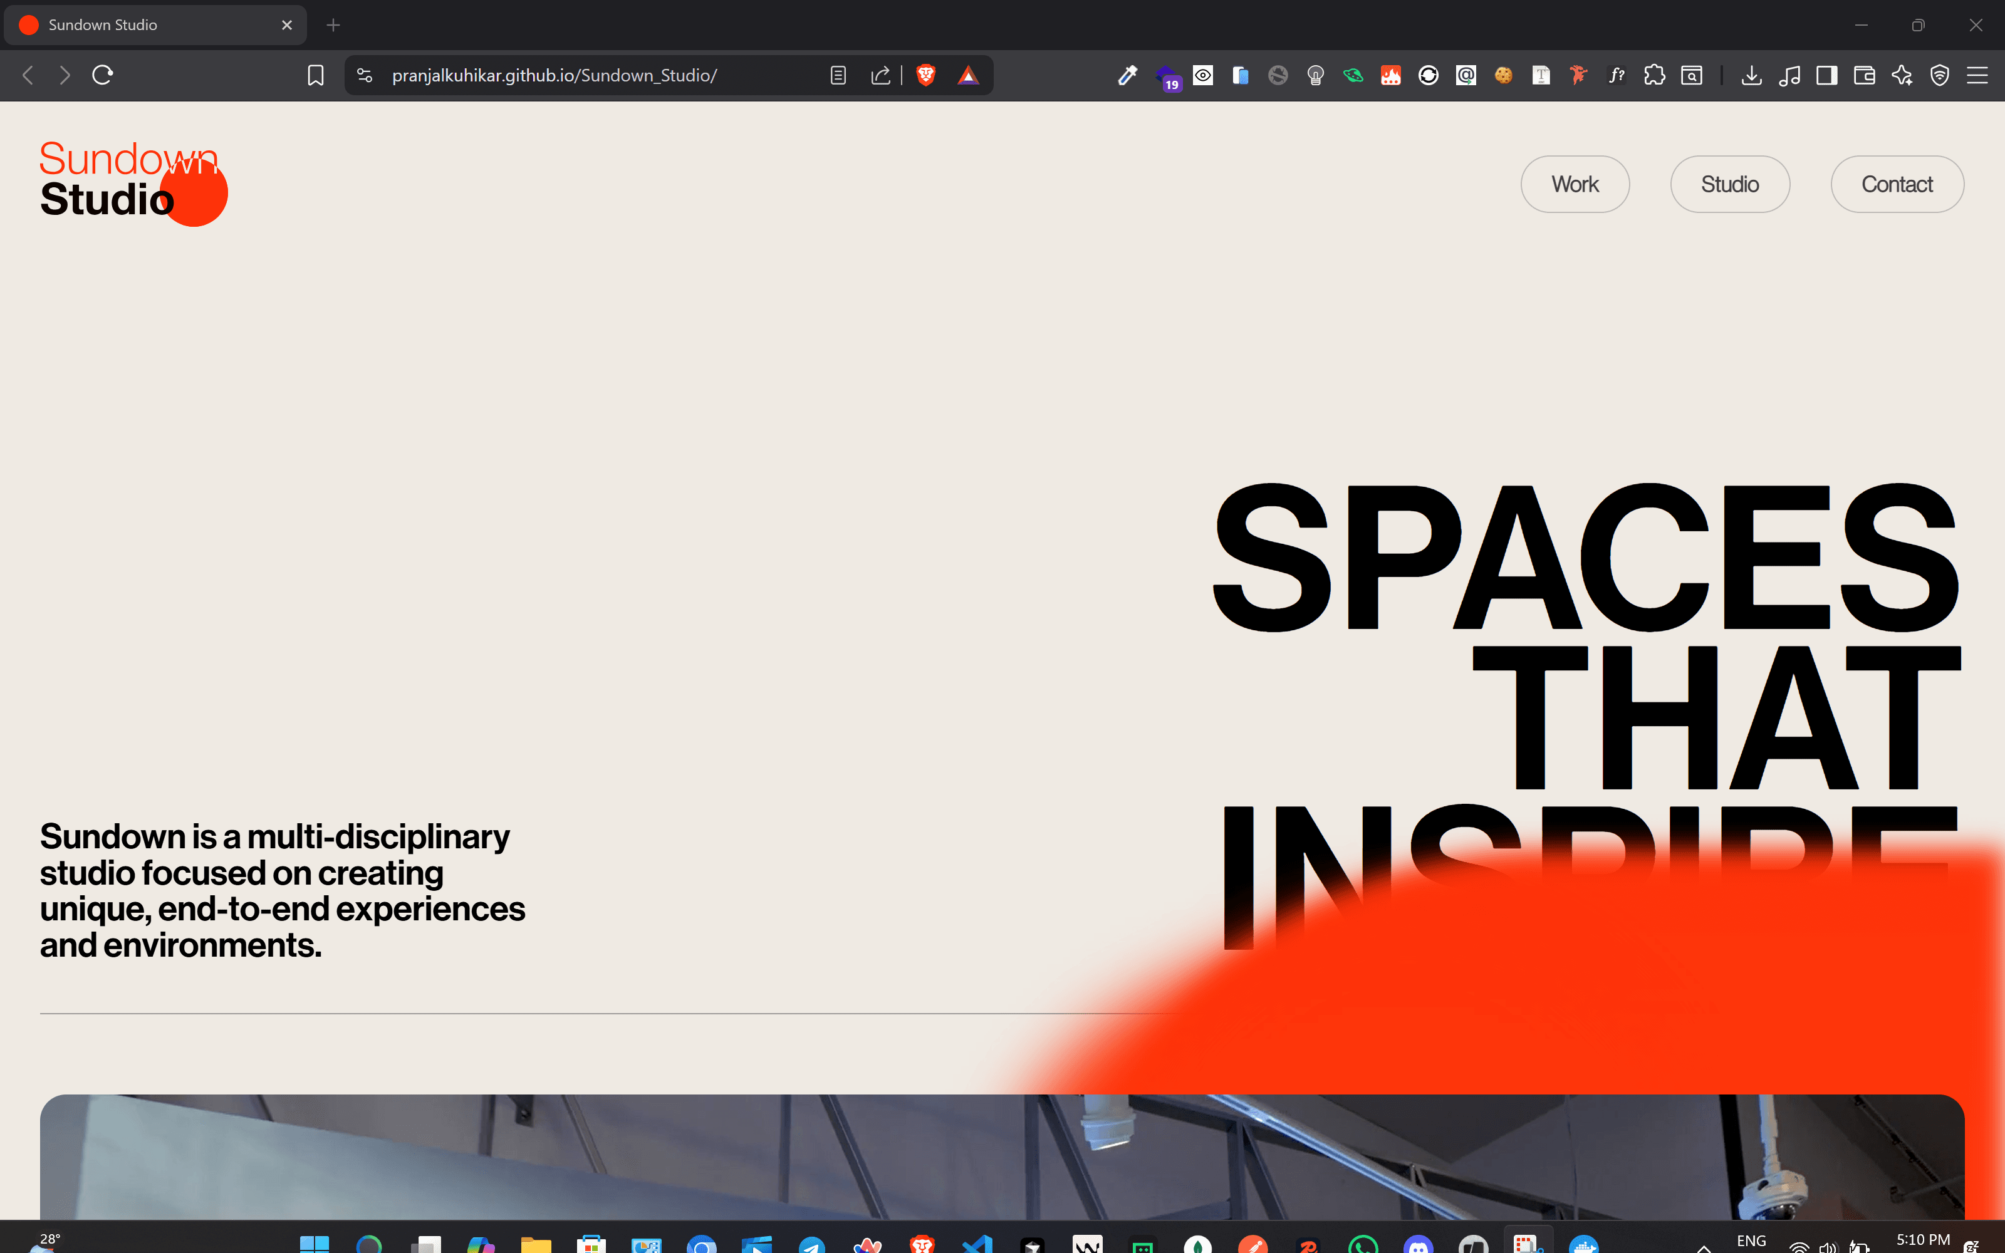This screenshot has width=2005, height=1253.
Task: Open a new browser tab
Action: click(333, 25)
